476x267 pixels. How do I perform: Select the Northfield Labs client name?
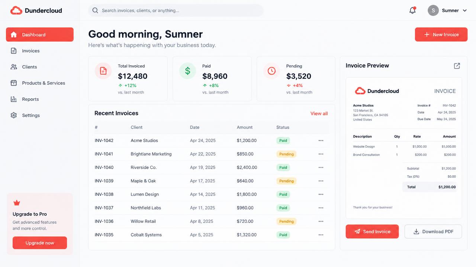[146, 208]
